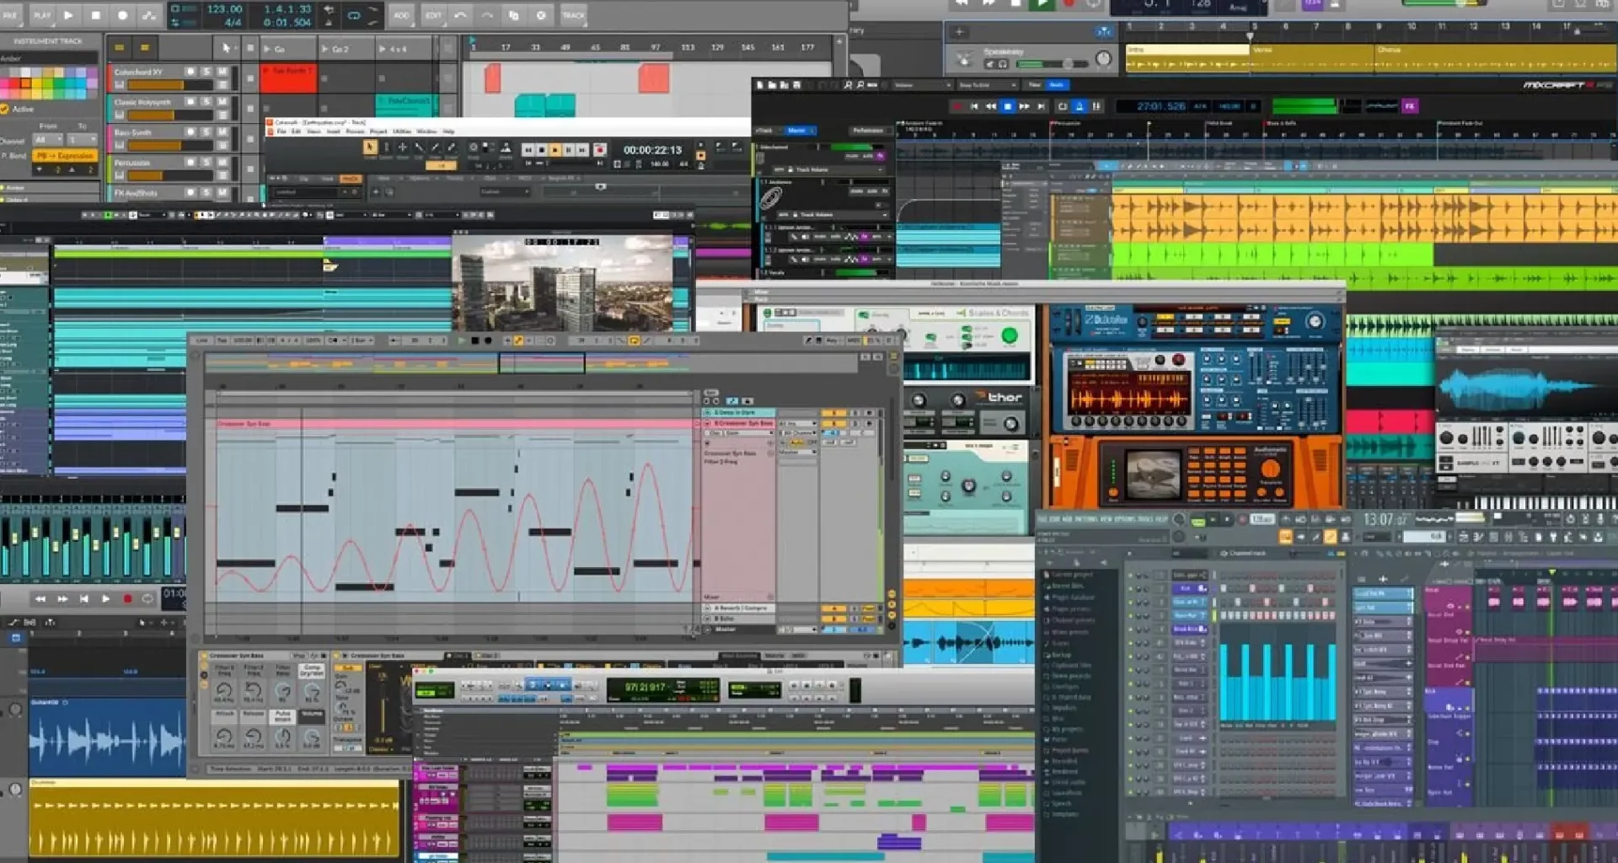Image resolution: width=1618 pixels, height=863 pixels.
Task: Adjust the Speakeasy track volume slider
Action: point(1053,64)
